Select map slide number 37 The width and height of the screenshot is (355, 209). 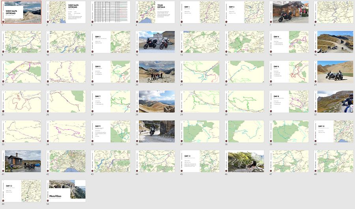(x=200, y=131)
